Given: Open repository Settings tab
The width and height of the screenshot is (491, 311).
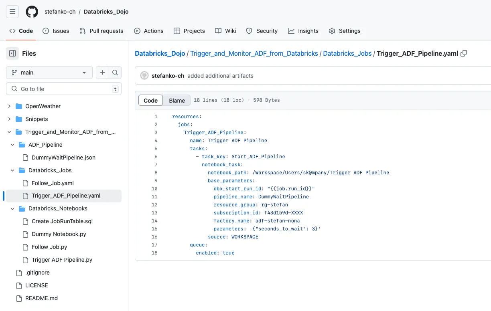Looking at the screenshot, I should pyautogui.click(x=345, y=31).
